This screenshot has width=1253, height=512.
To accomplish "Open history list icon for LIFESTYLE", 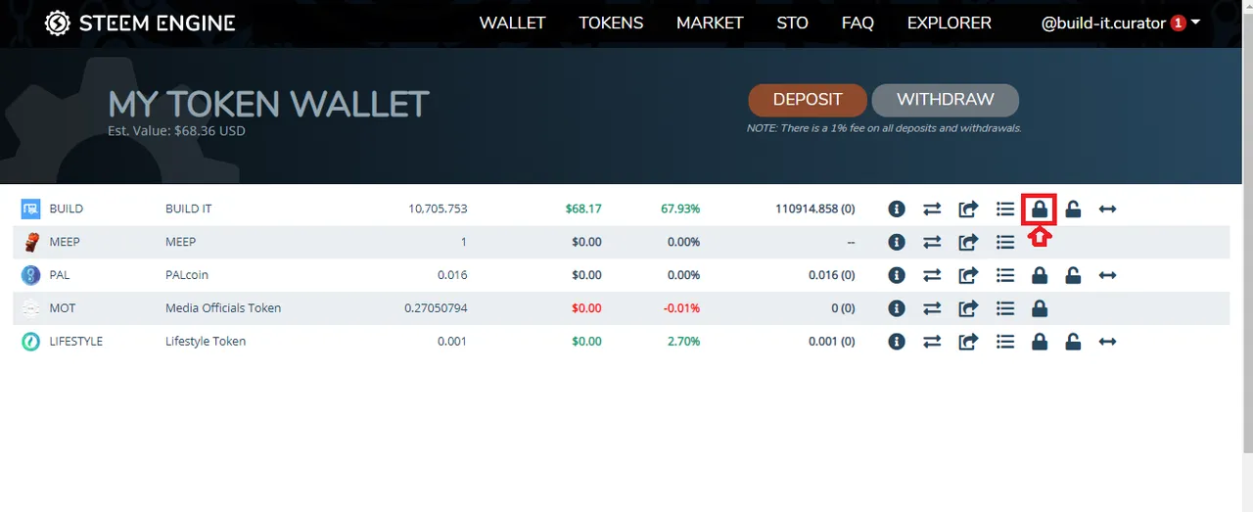I will coord(1004,342).
